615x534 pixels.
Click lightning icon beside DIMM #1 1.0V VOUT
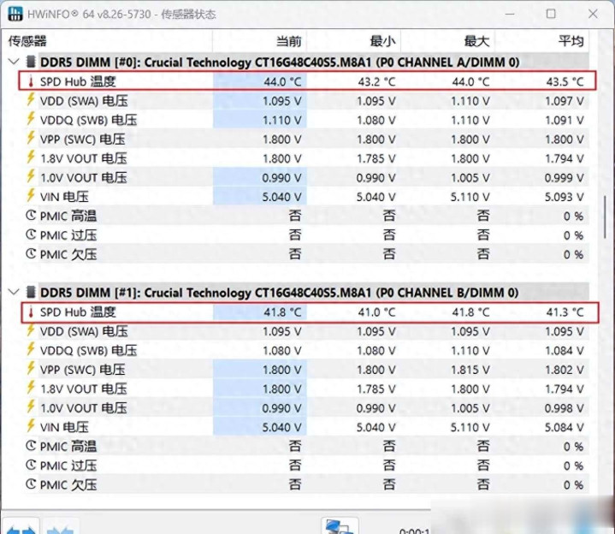pyautogui.click(x=31, y=406)
